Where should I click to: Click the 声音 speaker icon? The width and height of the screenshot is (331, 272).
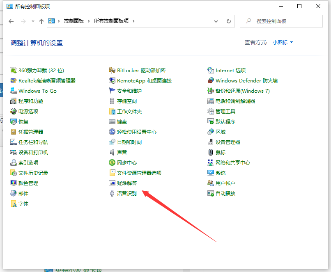click(112, 152)
